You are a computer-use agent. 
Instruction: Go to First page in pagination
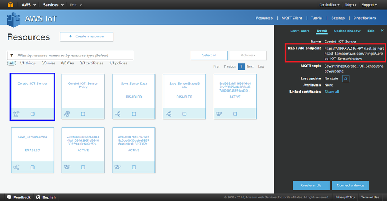point(216,66)
